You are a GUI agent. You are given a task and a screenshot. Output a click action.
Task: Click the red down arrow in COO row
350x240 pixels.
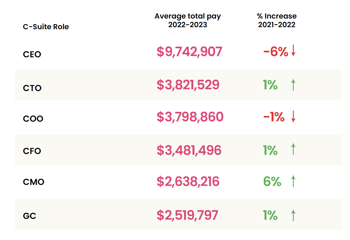tap(293, 117)
